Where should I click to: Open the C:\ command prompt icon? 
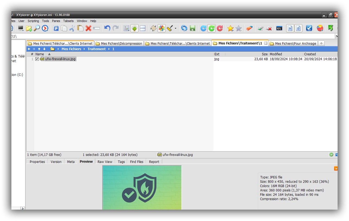(279, 28)
